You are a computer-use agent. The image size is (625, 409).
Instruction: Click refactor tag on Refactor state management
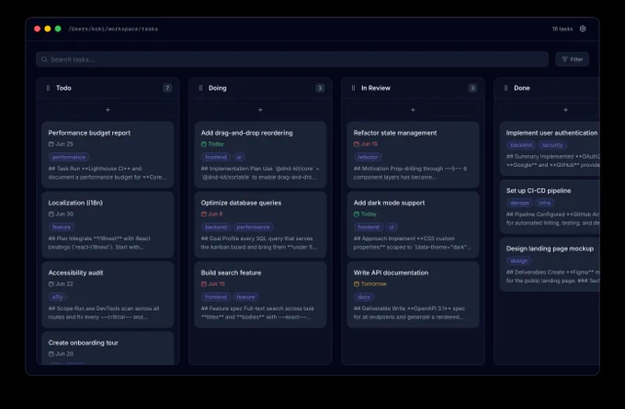[368, 157]
